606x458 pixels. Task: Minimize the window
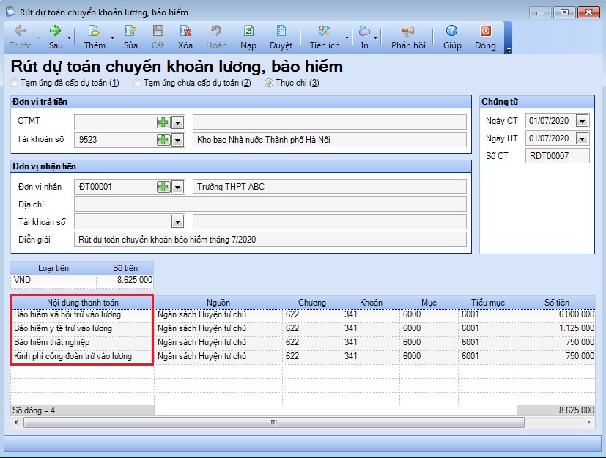point(540,12)
